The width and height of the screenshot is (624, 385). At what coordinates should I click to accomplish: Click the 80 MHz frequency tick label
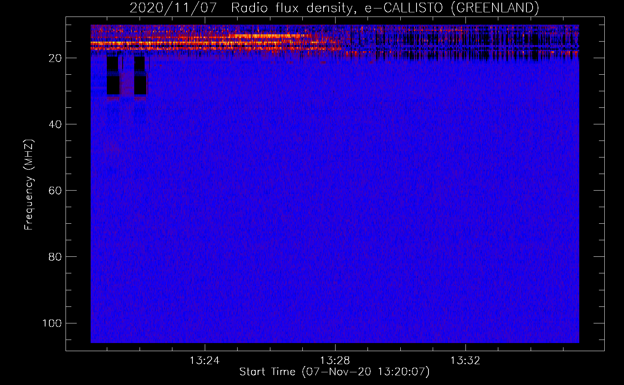[55, 257]
